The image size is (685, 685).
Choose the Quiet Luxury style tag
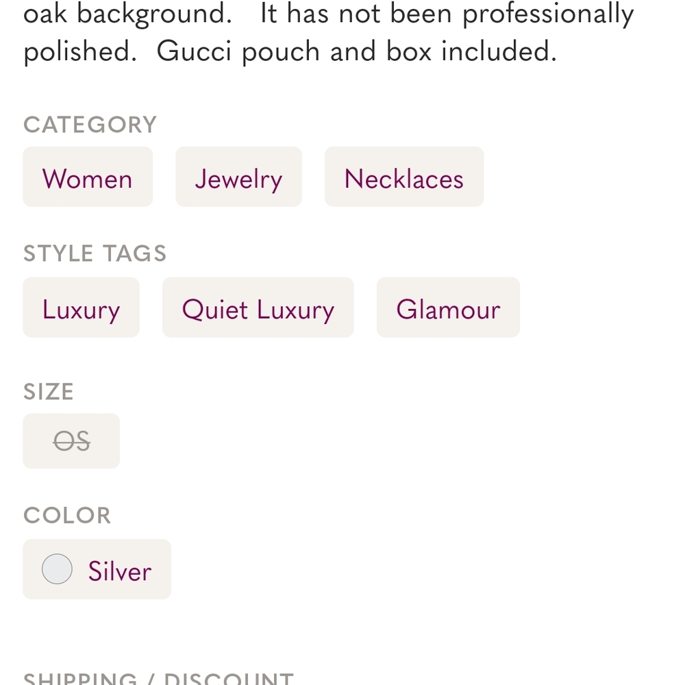point(258,307)
